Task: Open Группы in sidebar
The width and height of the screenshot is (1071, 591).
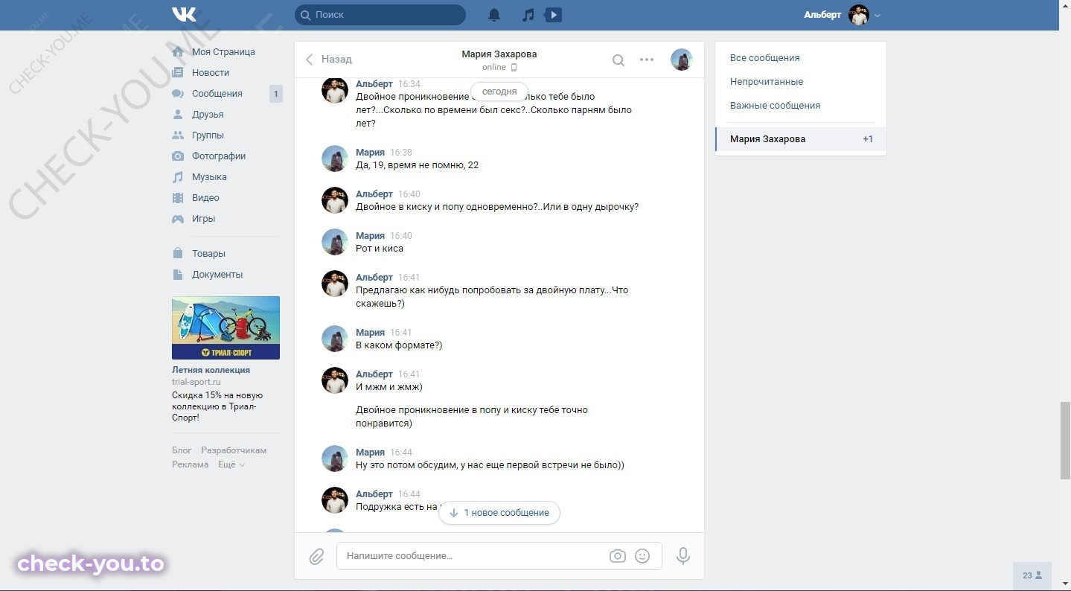Action: 208,135
